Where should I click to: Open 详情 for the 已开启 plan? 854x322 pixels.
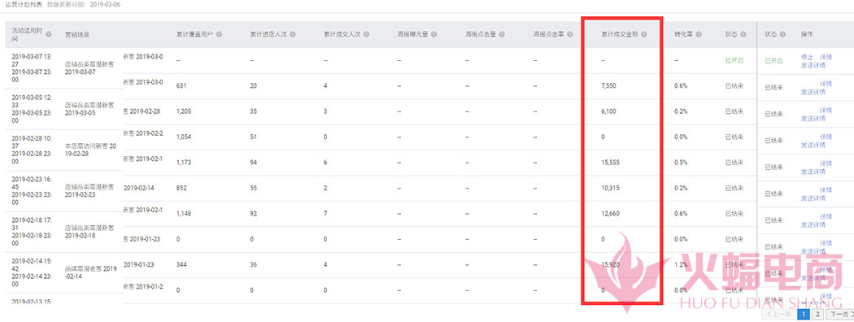(x=826, y=57)
